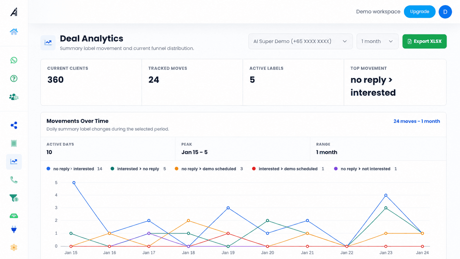Export data with Export XLSX button
The width and height of the screenshot is (460, 259).
(425, 41)
